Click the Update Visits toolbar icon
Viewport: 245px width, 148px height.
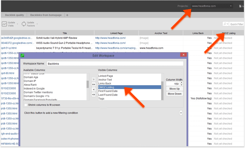(x=5, y=24)
